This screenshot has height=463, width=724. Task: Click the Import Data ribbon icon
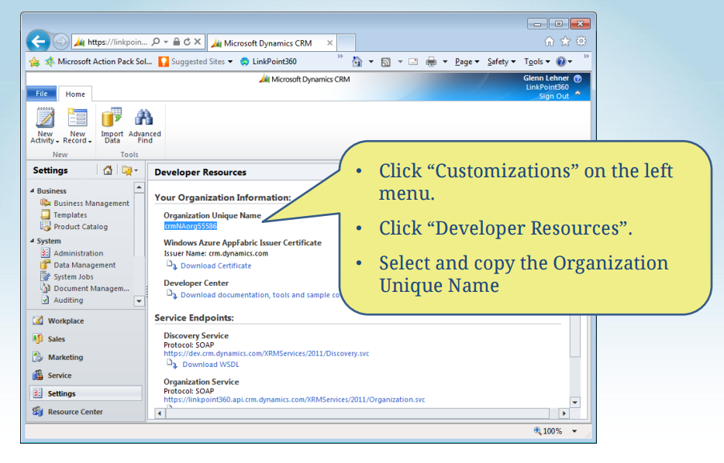[x=112, y=118]
